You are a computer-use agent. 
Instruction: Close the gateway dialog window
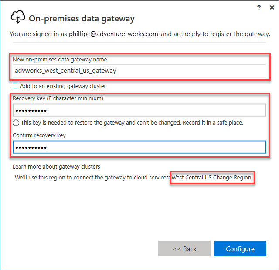[272, 7]
